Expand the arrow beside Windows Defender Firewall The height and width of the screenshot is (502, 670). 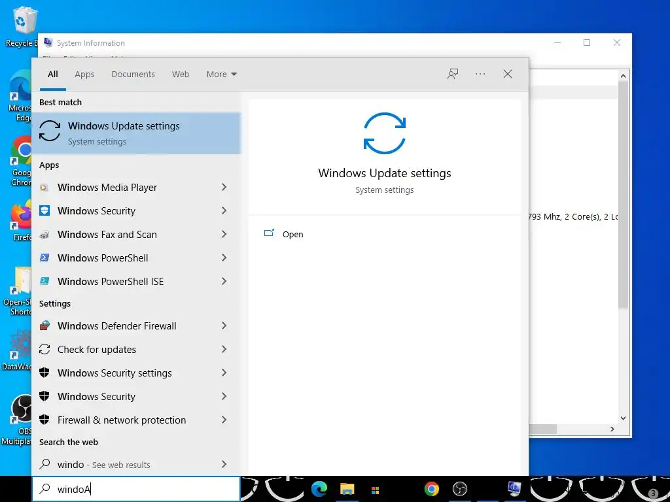coord(224,326)
